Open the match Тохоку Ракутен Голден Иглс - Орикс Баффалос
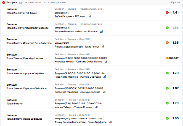183x126 pixels. coord(81,122)
